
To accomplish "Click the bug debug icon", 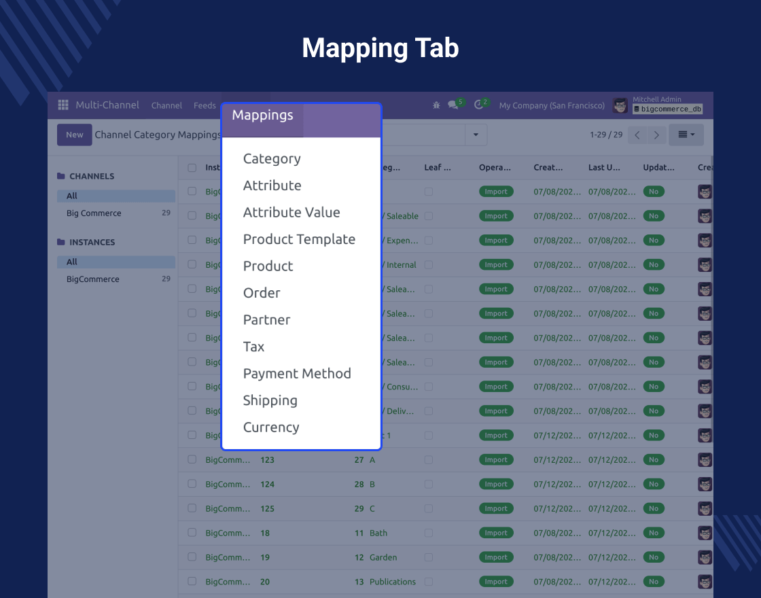I will pyautogui.click(x=436, y=105).
